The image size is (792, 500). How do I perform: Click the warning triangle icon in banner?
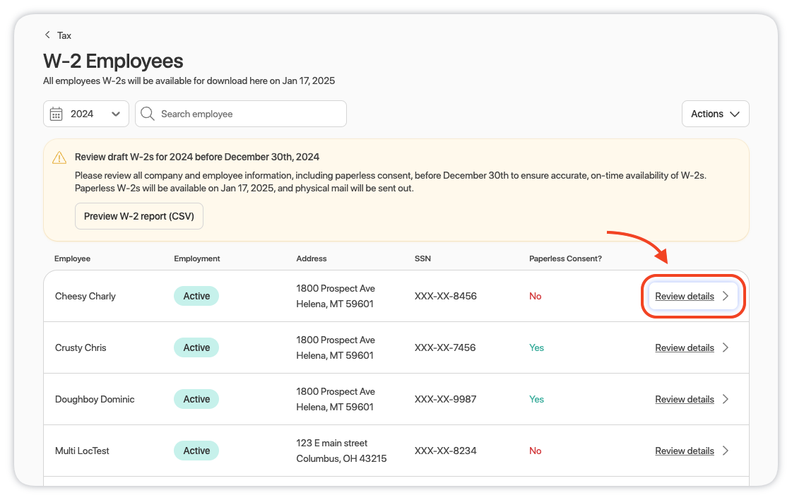coord(59,157)
